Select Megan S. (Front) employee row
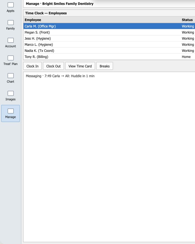Image resolution: width=195 pixels, height=244 pixels. (x=109, y=32)
